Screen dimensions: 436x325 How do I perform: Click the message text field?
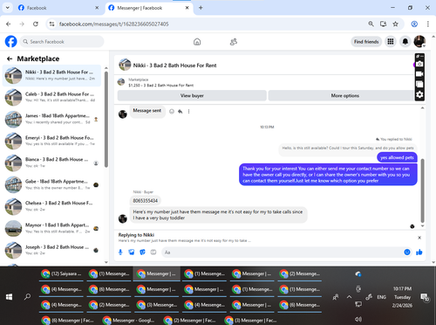pos(282,252)
